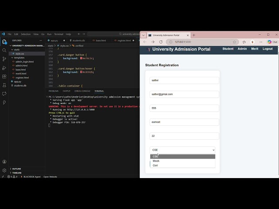Image resolution: width=279 pixels, height=209 pixels.
Task: Expand the Outline section
Action: [x=17, y=169]
